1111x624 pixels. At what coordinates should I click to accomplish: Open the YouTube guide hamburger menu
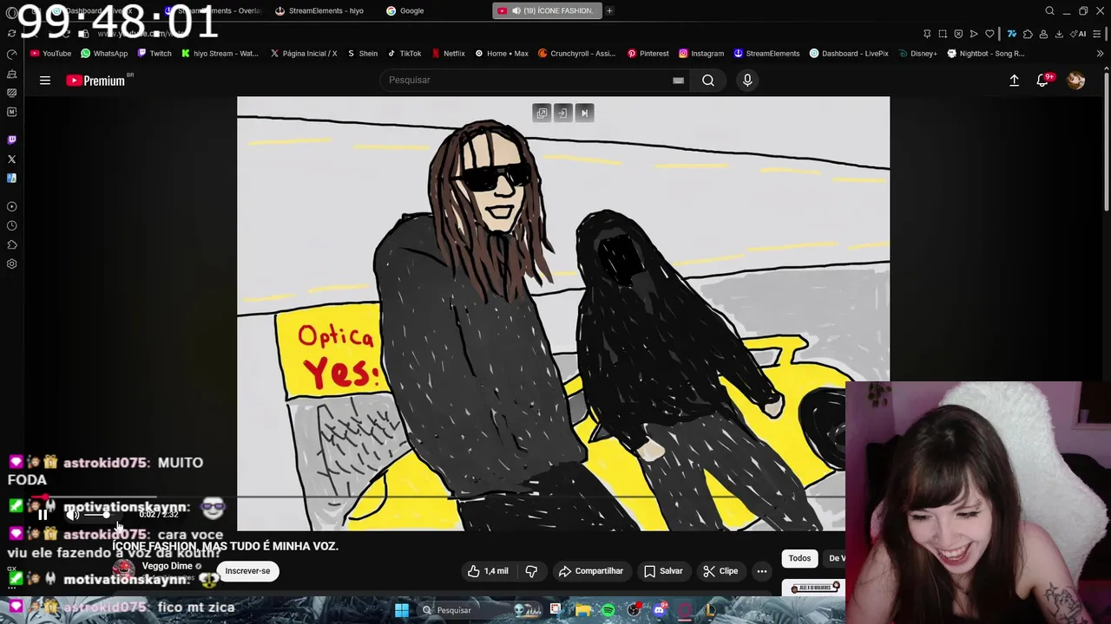(45, 81)
